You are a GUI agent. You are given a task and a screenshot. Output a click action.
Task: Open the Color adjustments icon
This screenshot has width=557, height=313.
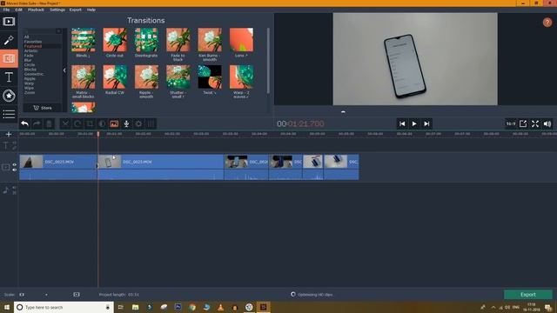point(102,123)
